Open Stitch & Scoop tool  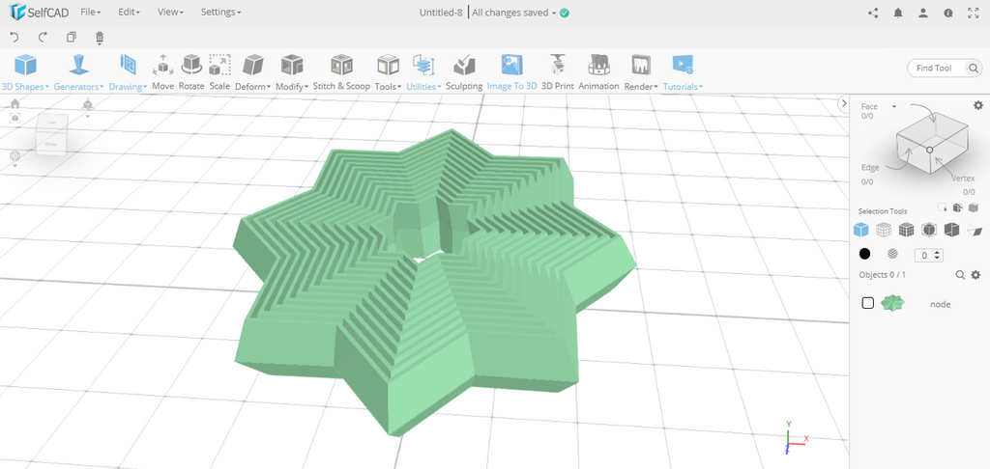click(x=341, y=72)
